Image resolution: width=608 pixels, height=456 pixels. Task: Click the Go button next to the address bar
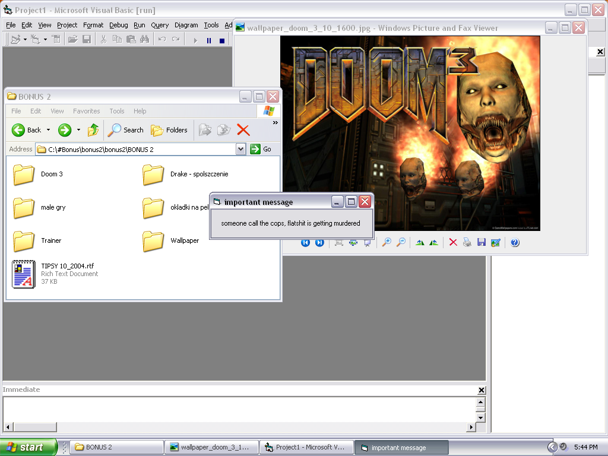click(261, 149)
